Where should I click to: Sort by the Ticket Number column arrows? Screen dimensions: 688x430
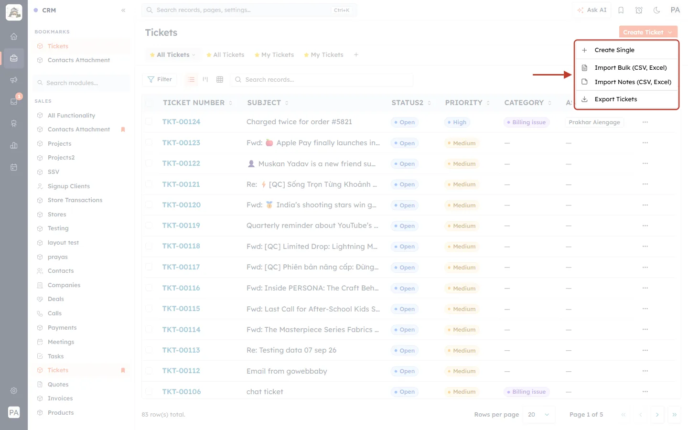(x=230, y=103)
